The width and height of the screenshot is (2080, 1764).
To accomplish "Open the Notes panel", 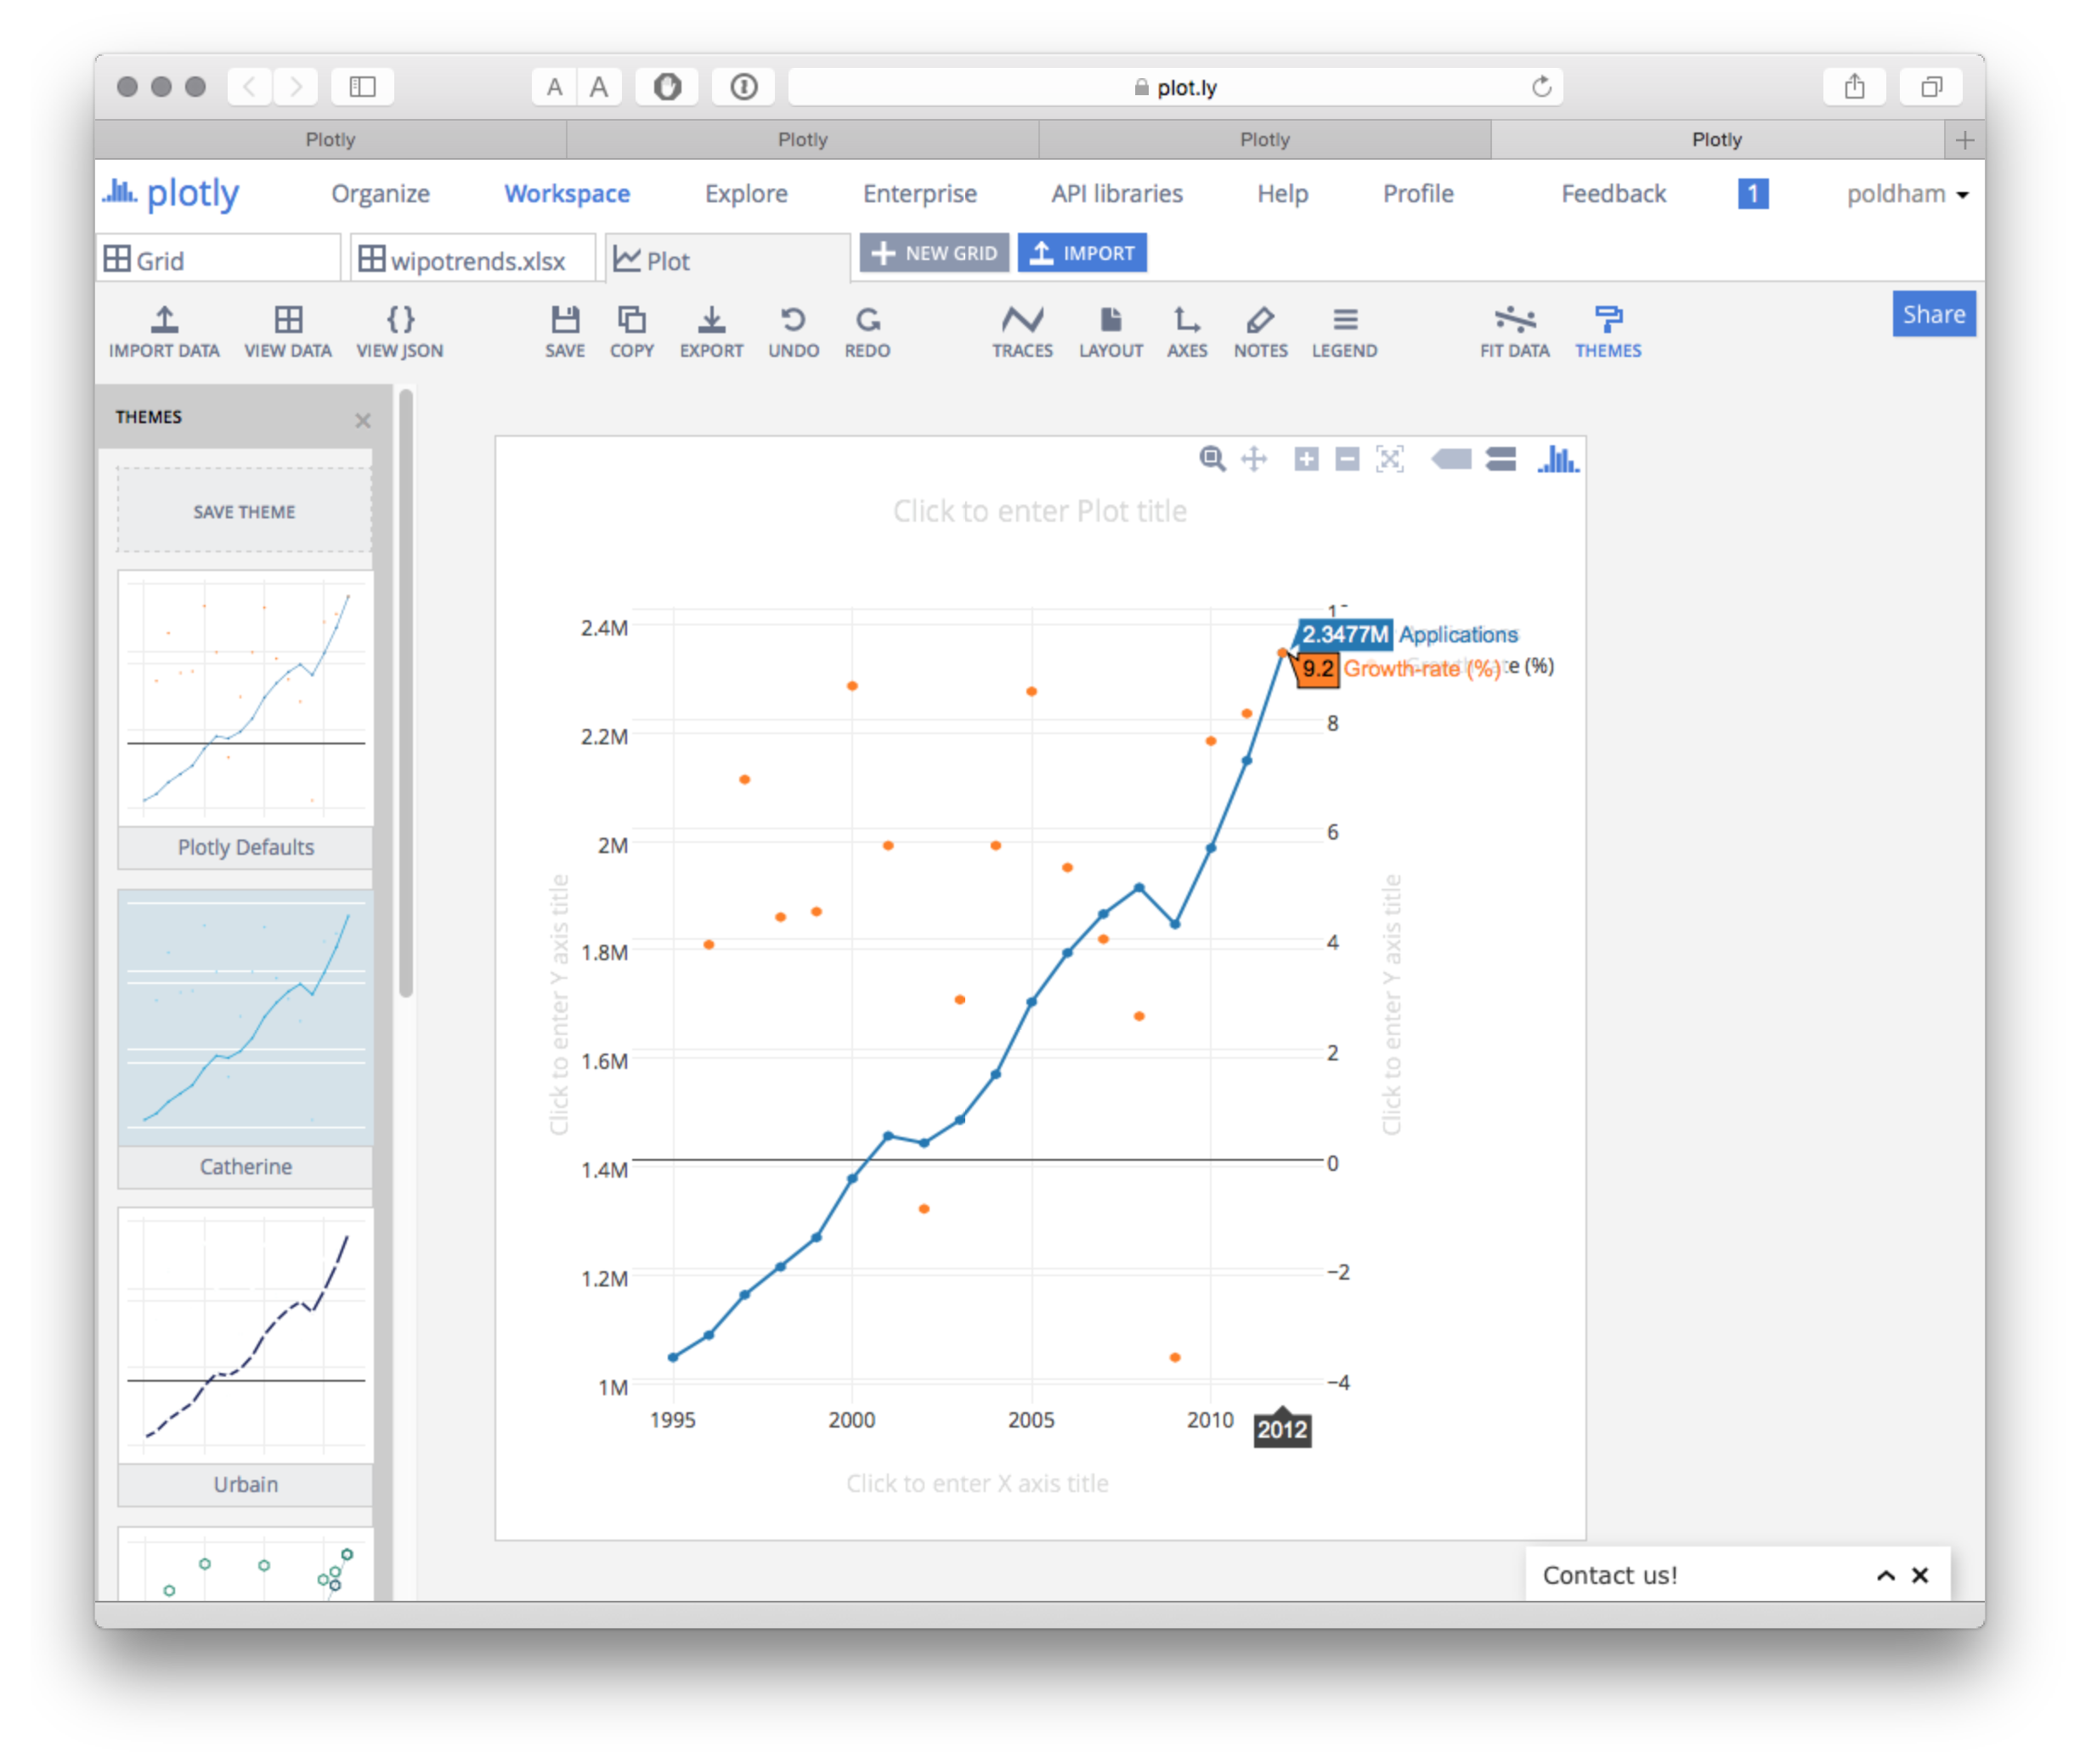I will [x=1260, y=332].
